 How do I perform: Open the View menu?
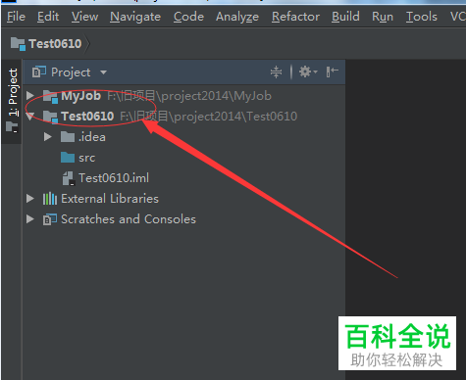point(84,17)
